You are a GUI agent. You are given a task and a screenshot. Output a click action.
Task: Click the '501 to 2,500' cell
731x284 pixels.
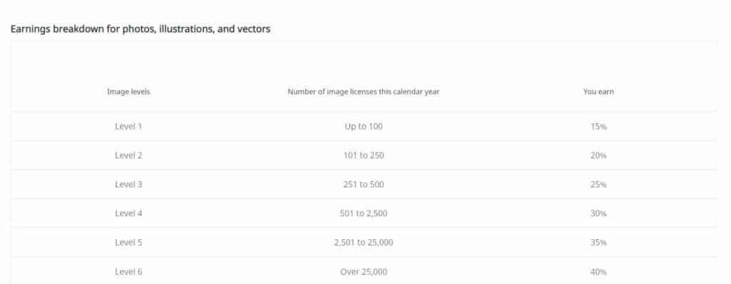click(x=363, y=214)
